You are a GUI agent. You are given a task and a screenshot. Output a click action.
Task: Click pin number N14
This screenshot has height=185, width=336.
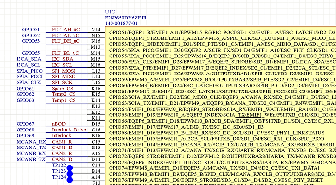point(95,29)
